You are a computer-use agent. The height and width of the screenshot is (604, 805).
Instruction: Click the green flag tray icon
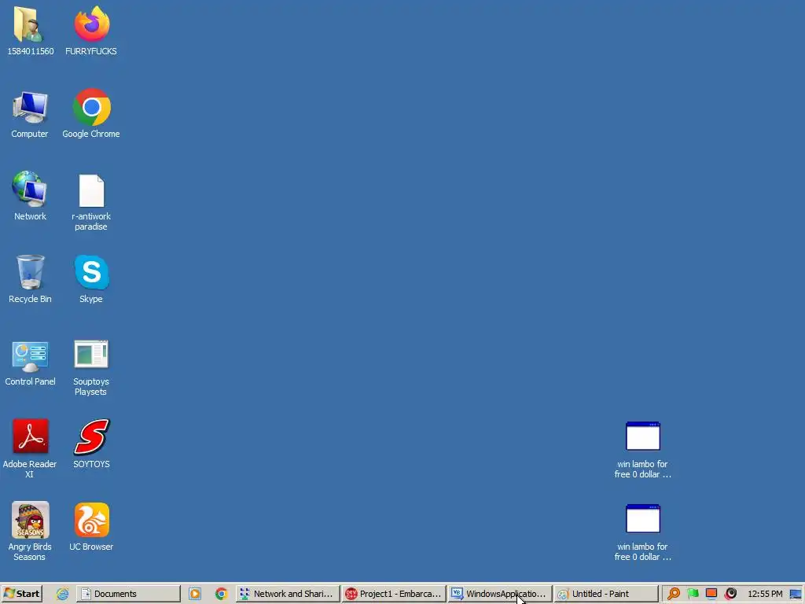[693, 594]
